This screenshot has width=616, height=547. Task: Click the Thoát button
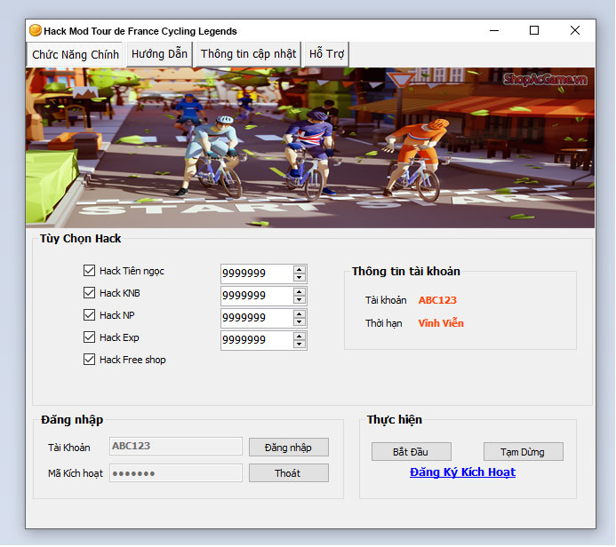coord(288,473)
